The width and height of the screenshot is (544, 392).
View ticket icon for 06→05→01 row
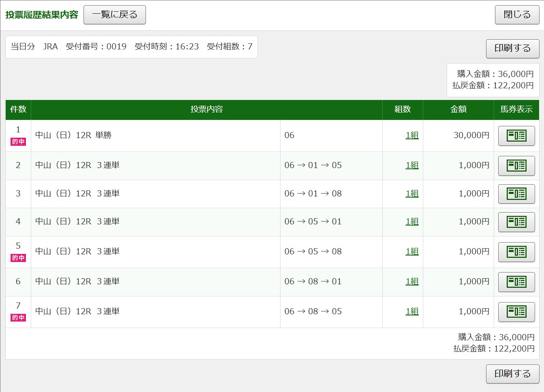click(x=516, y=222)
